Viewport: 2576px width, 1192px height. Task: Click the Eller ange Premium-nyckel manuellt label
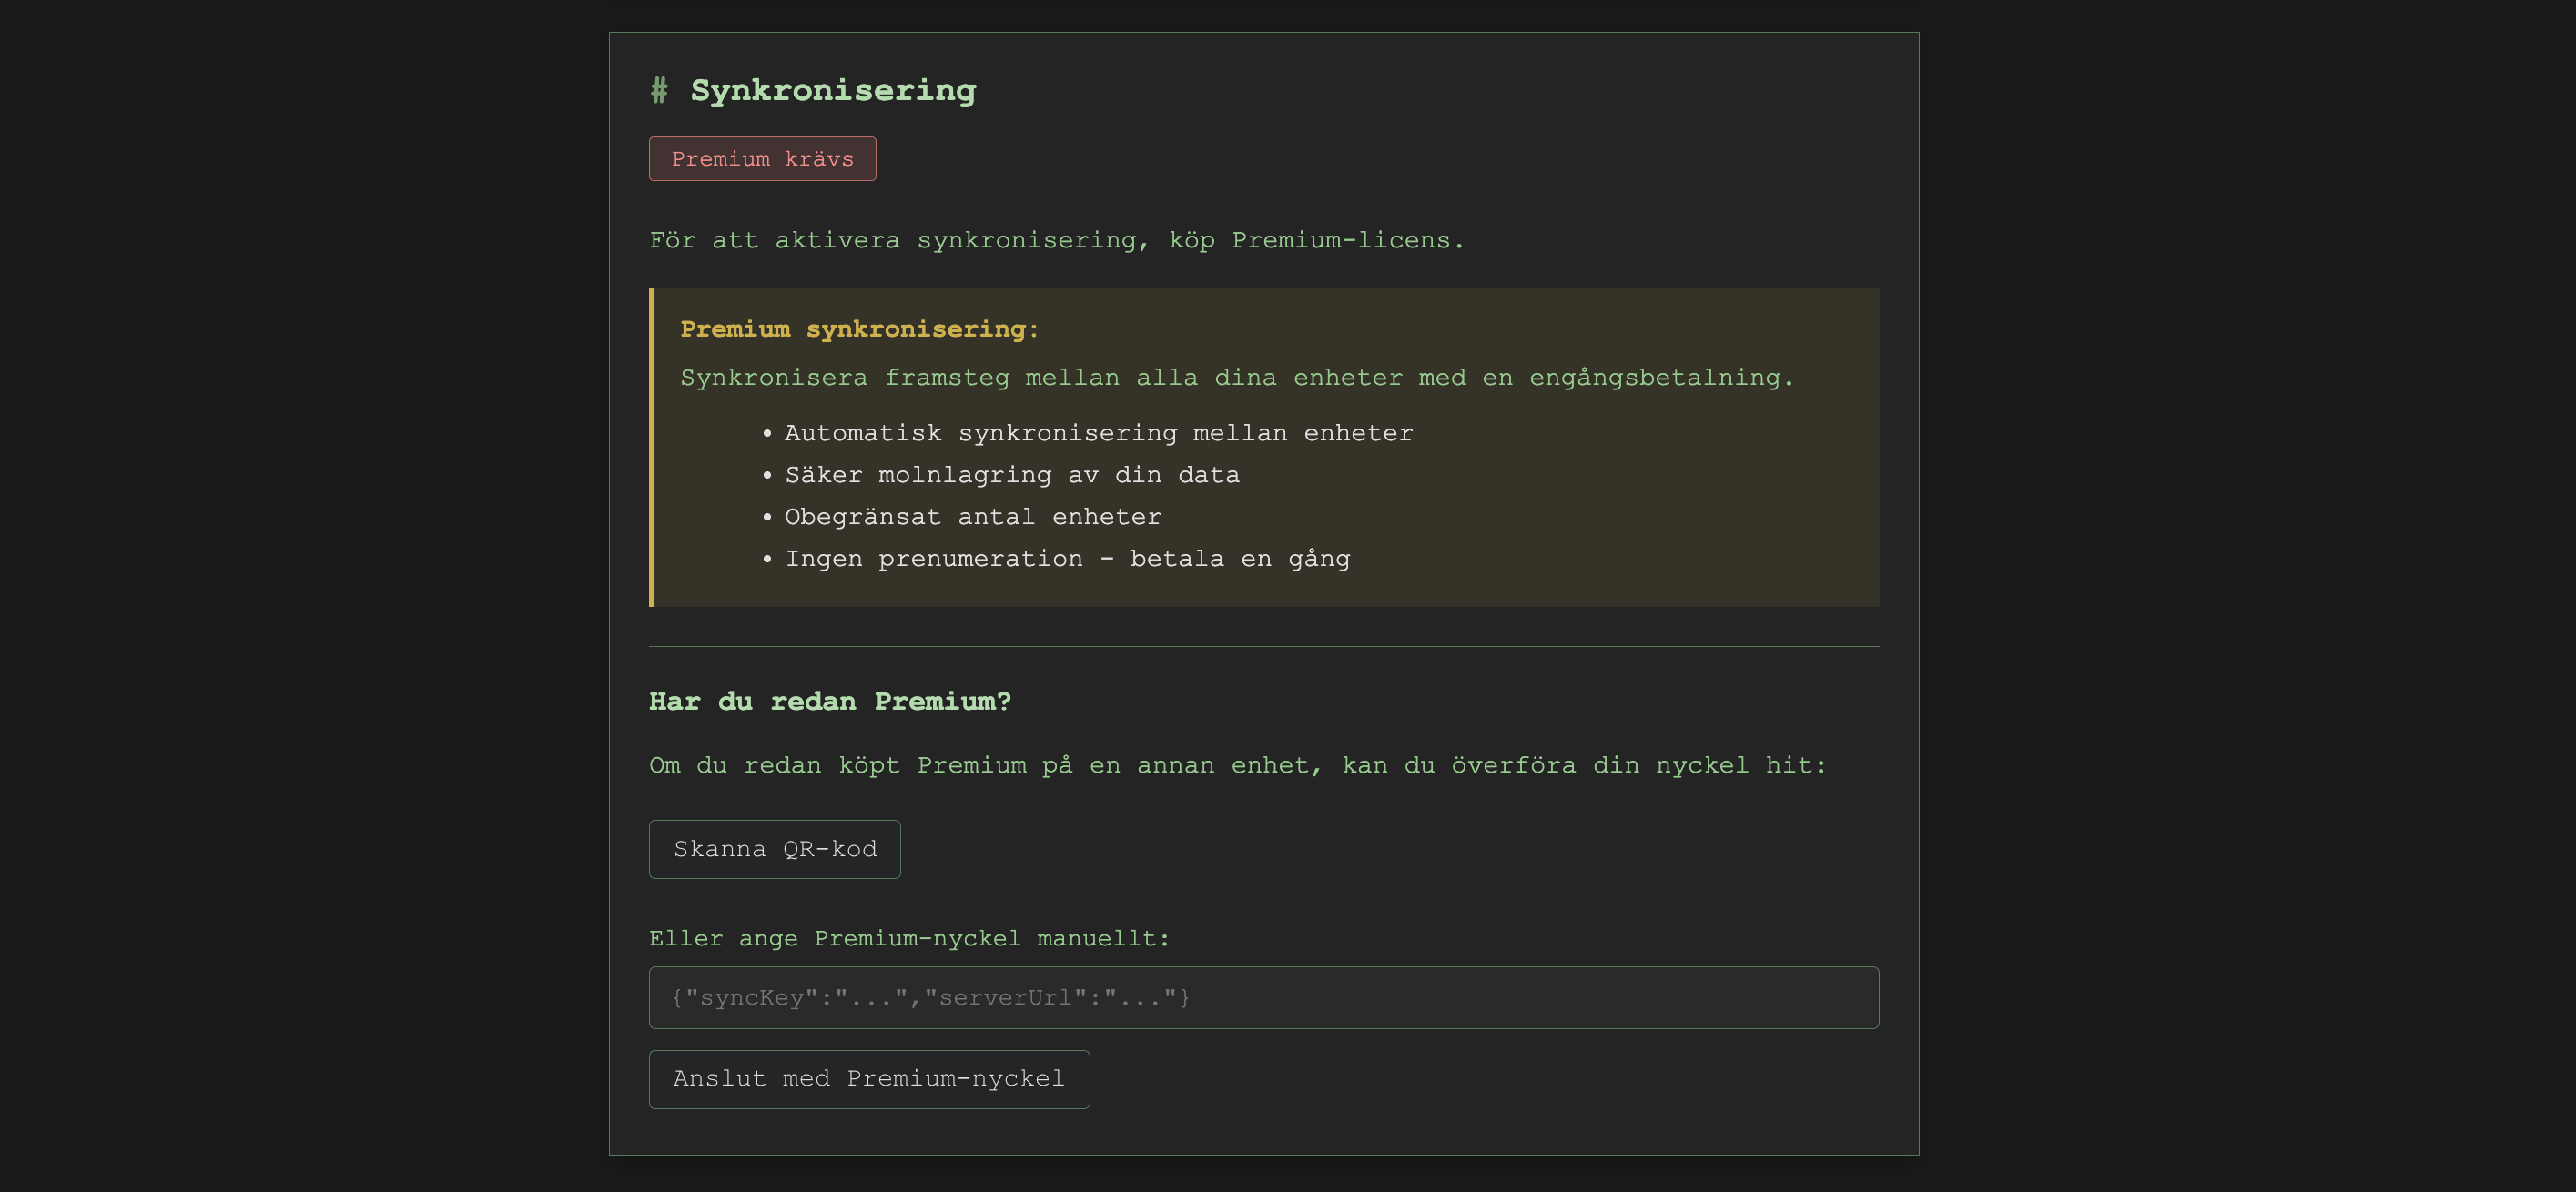tap(908, 938)
